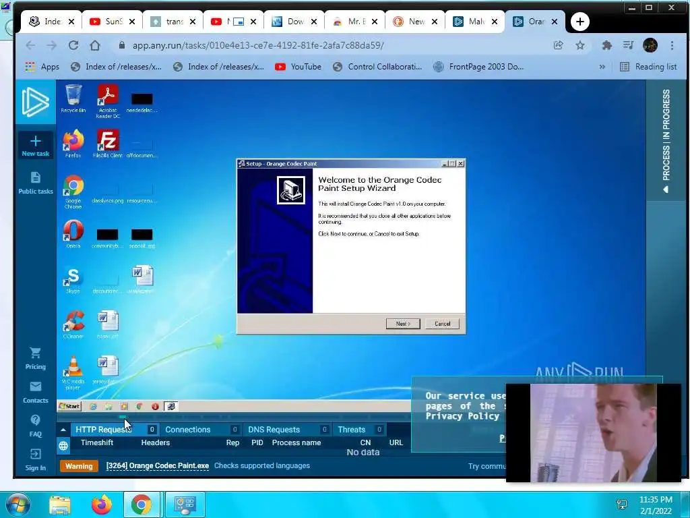This screenshot has width=690, height=518.
Task: Open the Control Collaborati... bookmark
Action: 377,67
